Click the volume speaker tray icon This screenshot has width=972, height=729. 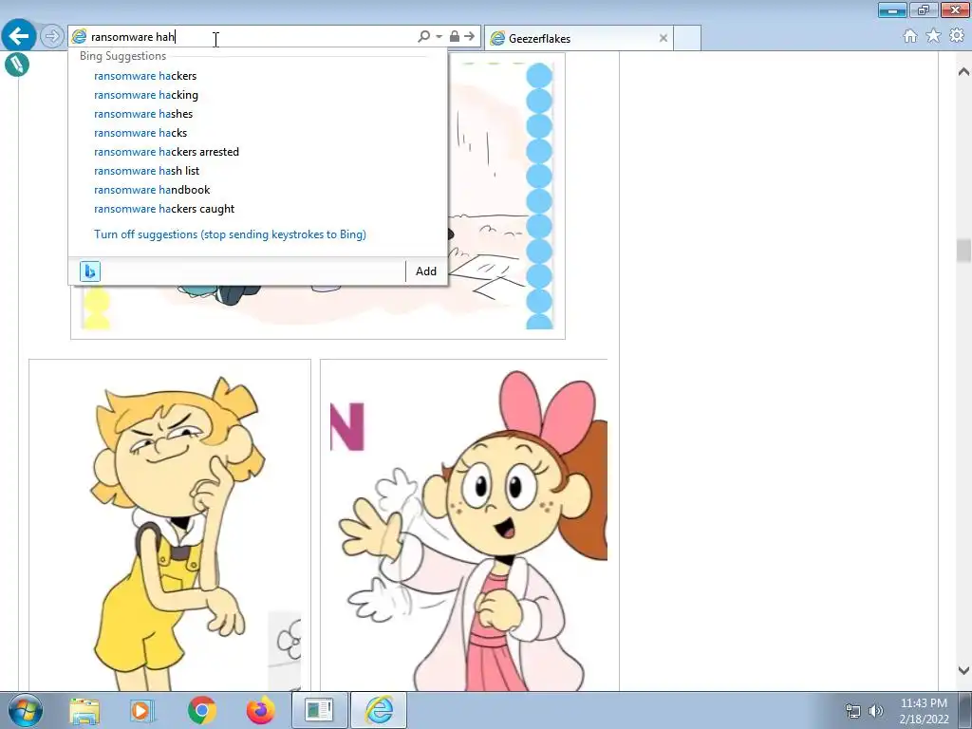[875, 711]
